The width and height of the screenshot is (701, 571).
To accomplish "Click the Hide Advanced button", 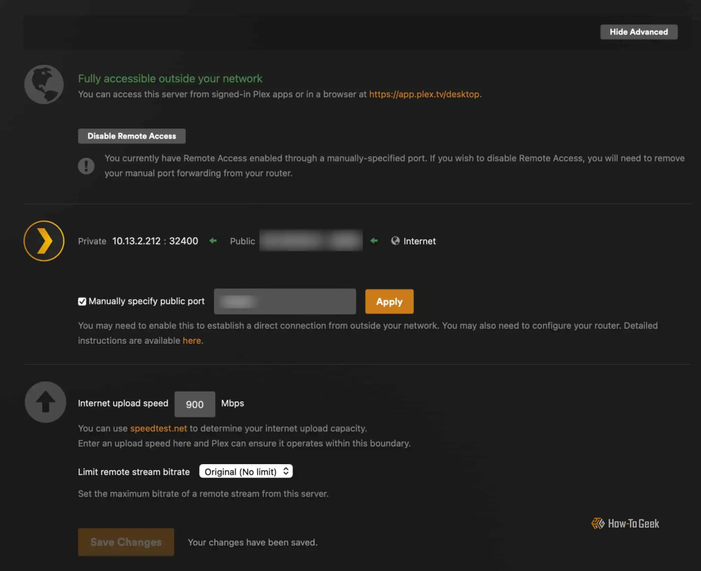I will pos(639,32).
